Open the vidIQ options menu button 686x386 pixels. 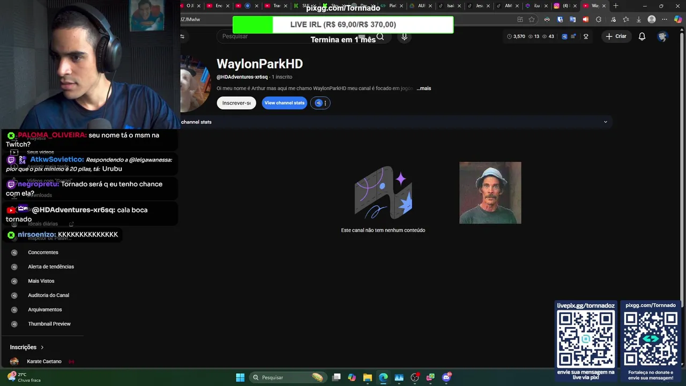[320, 103]
